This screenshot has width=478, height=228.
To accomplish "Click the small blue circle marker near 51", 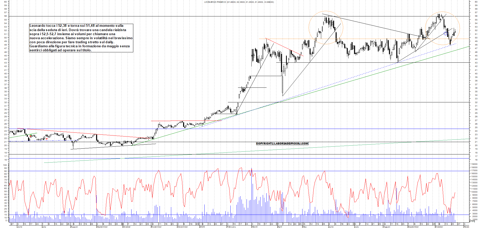I will click(446, 33).
